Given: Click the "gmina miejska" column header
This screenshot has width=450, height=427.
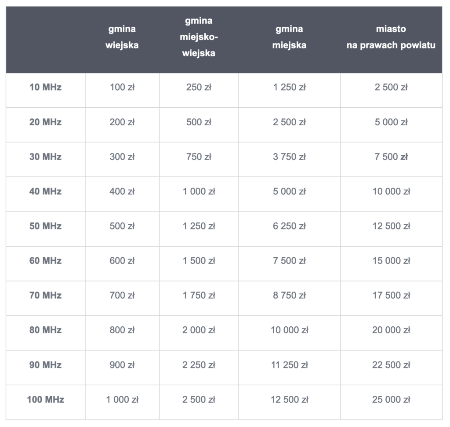Looking at the screenshot, I should [x=289, y=37].
